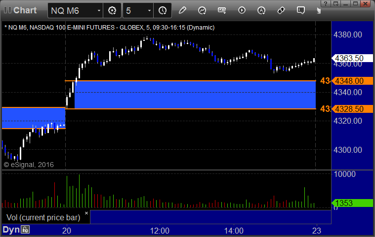Click the 4363.50 current price label
Image resolution: width=375 pixels, height=237 pixels.
point(352,58)
